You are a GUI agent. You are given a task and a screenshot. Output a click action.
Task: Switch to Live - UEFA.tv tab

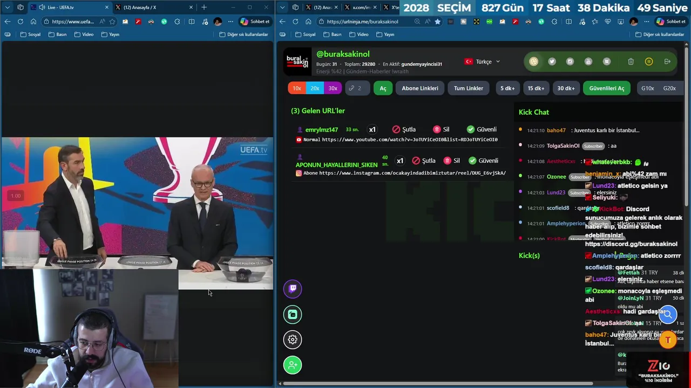(x=70, y=8)
